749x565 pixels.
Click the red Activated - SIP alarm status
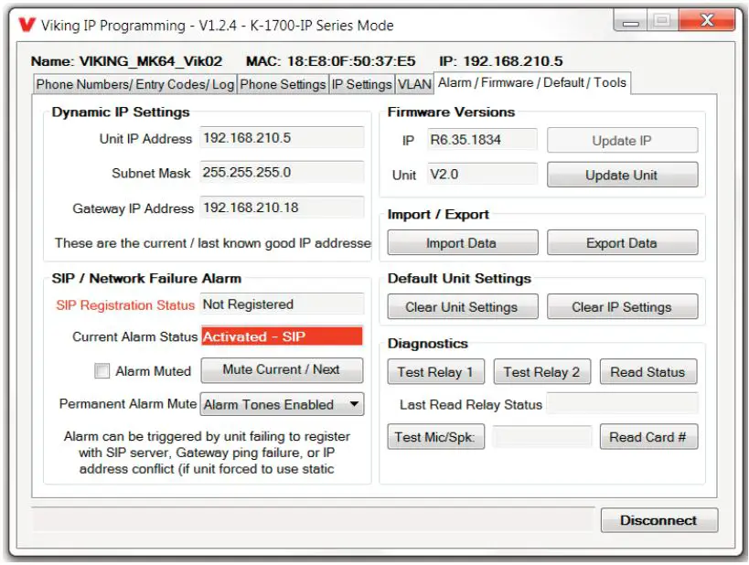[282, 336]
